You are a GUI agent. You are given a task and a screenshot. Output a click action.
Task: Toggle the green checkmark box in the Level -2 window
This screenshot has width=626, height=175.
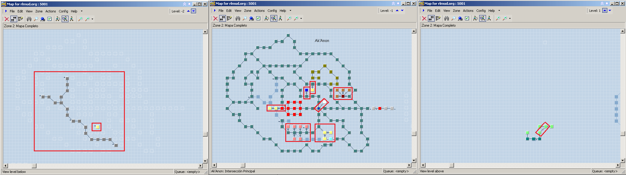(x=50, y=19)
